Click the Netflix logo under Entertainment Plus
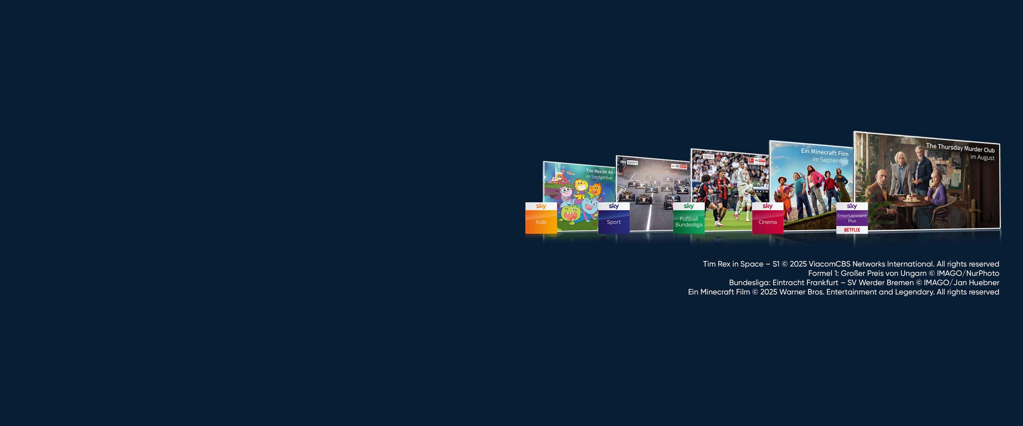Screen dimensions: 1023x426 tap(852, 230)
